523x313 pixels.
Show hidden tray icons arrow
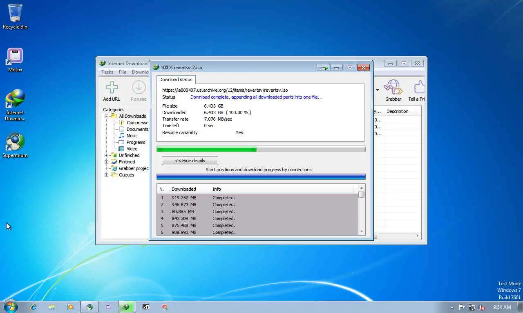pyautogui.click(x=452, y=307)
